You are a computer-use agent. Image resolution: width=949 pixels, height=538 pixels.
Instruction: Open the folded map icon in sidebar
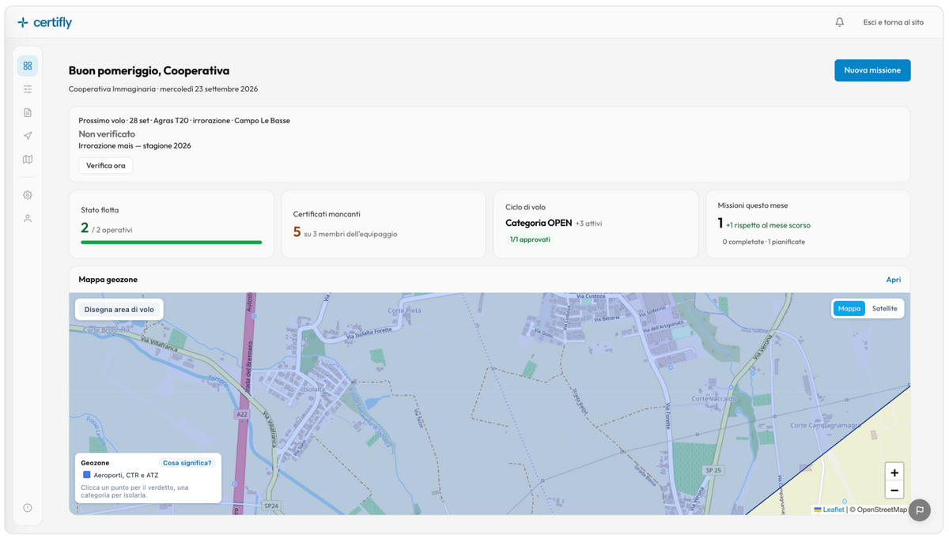coord(28,160)
